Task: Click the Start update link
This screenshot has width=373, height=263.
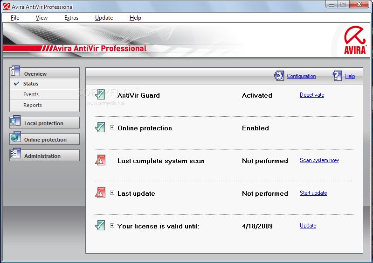Action: pos(313,193)
